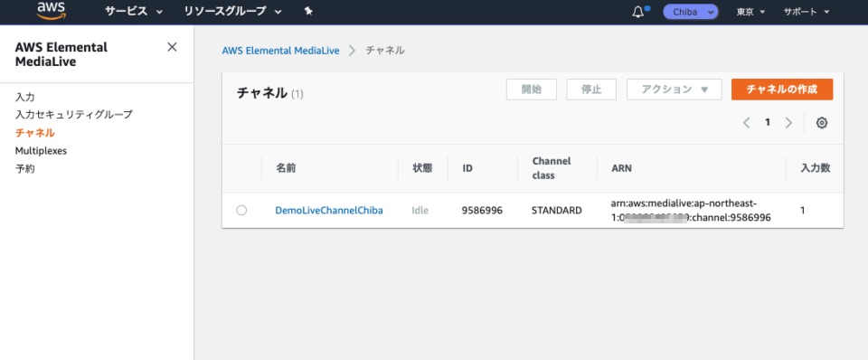Screen dimensions: 868x360
Task: Click the チャネルの作成 button
Action: pyautogui.click(x=781, y=90)
